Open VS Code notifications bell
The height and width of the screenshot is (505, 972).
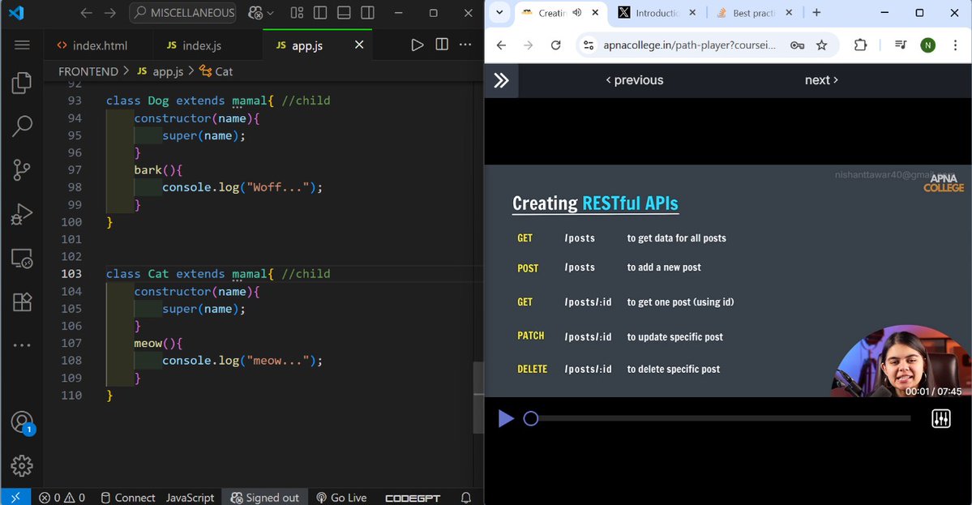pos(466,498)
